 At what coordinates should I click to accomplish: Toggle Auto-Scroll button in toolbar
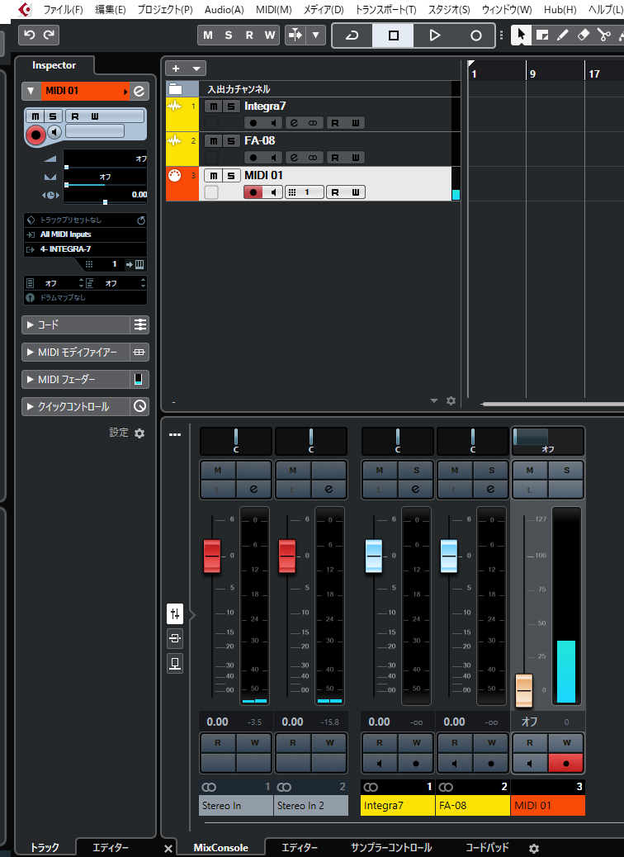pyautogui.click(x=295, y=35)
